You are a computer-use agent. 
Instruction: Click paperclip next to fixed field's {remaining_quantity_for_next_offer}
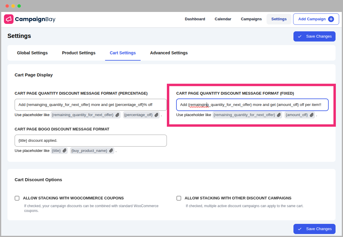[x=279, y=115]
